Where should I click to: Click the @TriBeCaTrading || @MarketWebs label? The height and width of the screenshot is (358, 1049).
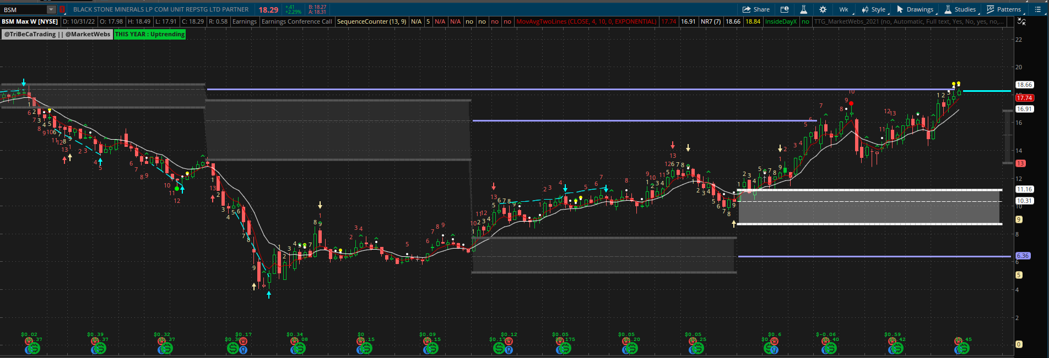pos(57,34)
